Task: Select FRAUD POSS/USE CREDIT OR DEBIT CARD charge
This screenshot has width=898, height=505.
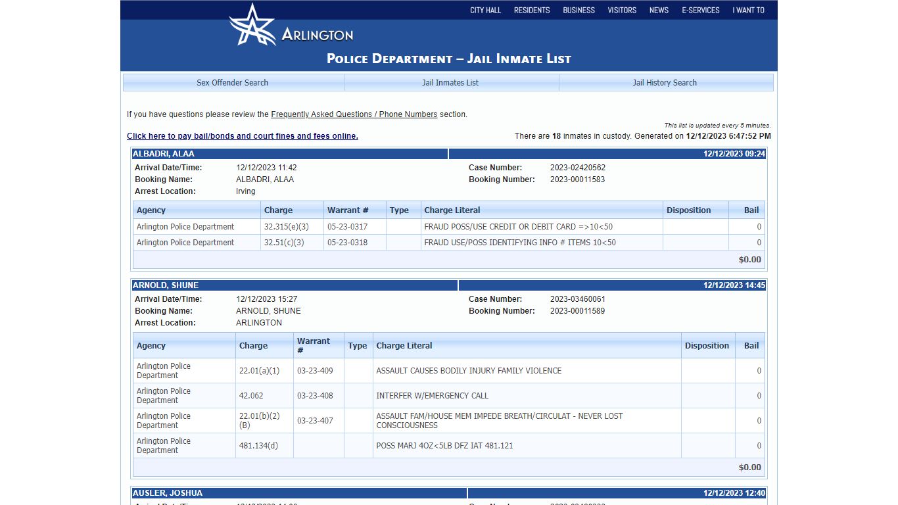Action: coord(519,227)
